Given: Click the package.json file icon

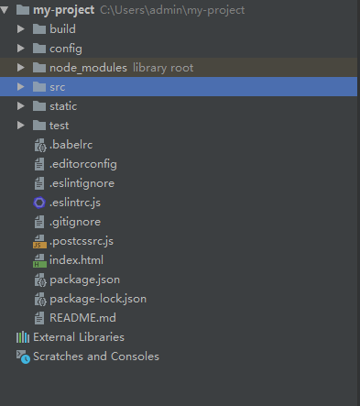Looking at the screenshot, I should [40, 280].
